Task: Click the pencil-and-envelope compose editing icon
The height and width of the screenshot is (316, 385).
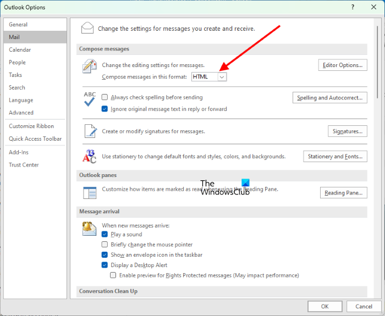Action: [x=89, y=66]
